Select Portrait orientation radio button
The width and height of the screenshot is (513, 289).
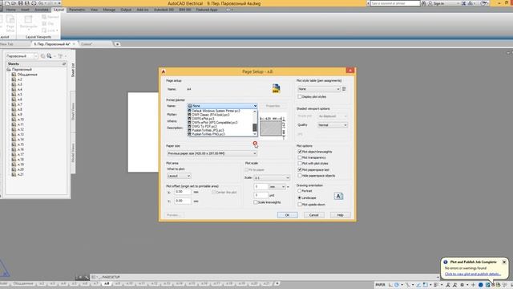tap(299, 191)
